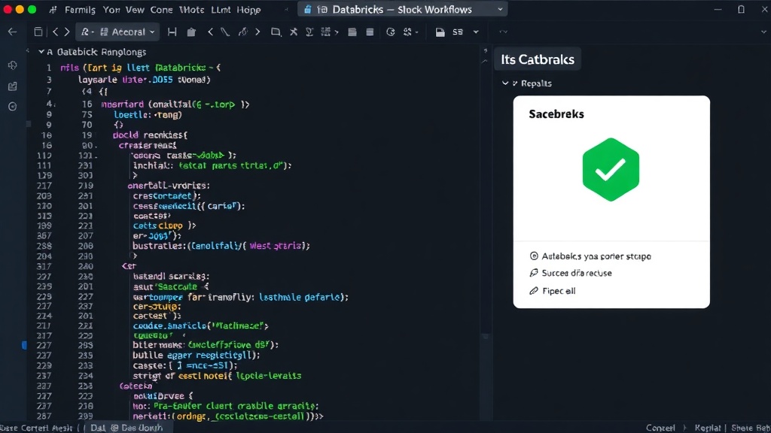Click the SB label in toolbar
The image size is (771, 433).
458,32
